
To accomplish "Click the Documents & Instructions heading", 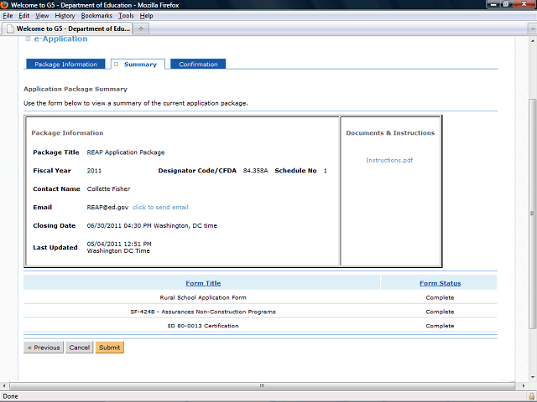I will pyautogui.click(x=390, y=132).
